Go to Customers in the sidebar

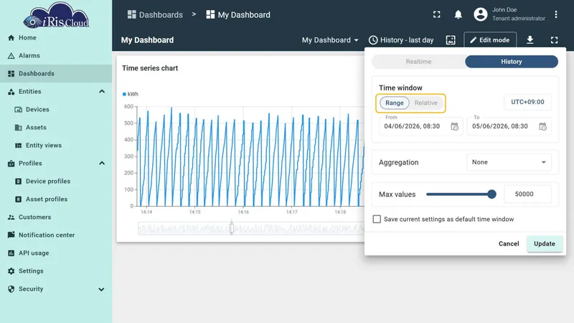[56, 217]
